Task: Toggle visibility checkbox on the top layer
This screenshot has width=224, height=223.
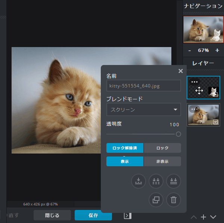Action: point(215,95)
